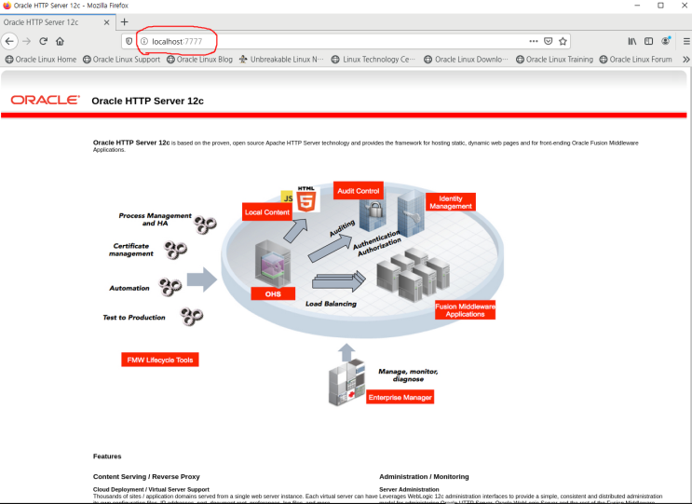Click the gears icon beside Test to Production
Image resolution: width=692 pixels, height=504 pixels.
pyautogui.click(x=192, y=316)
